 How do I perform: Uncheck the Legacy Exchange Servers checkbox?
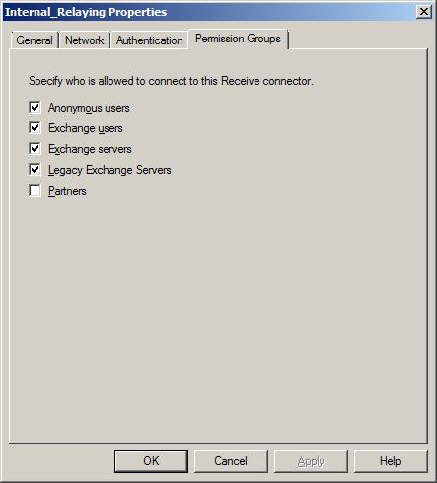pos(35,170)
